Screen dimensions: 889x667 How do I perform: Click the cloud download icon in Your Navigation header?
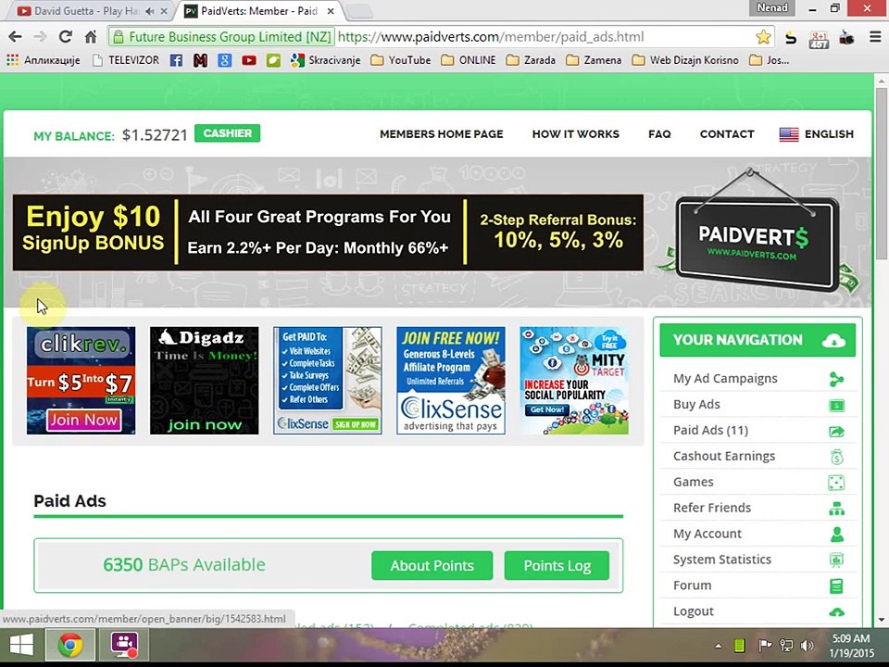833,340
